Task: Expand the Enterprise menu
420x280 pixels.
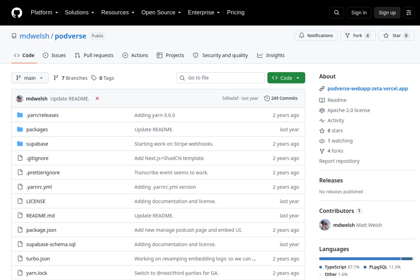Action: tap(204, 12)
